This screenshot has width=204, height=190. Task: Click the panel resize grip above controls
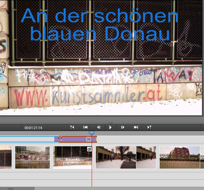(x=111, y=123)
